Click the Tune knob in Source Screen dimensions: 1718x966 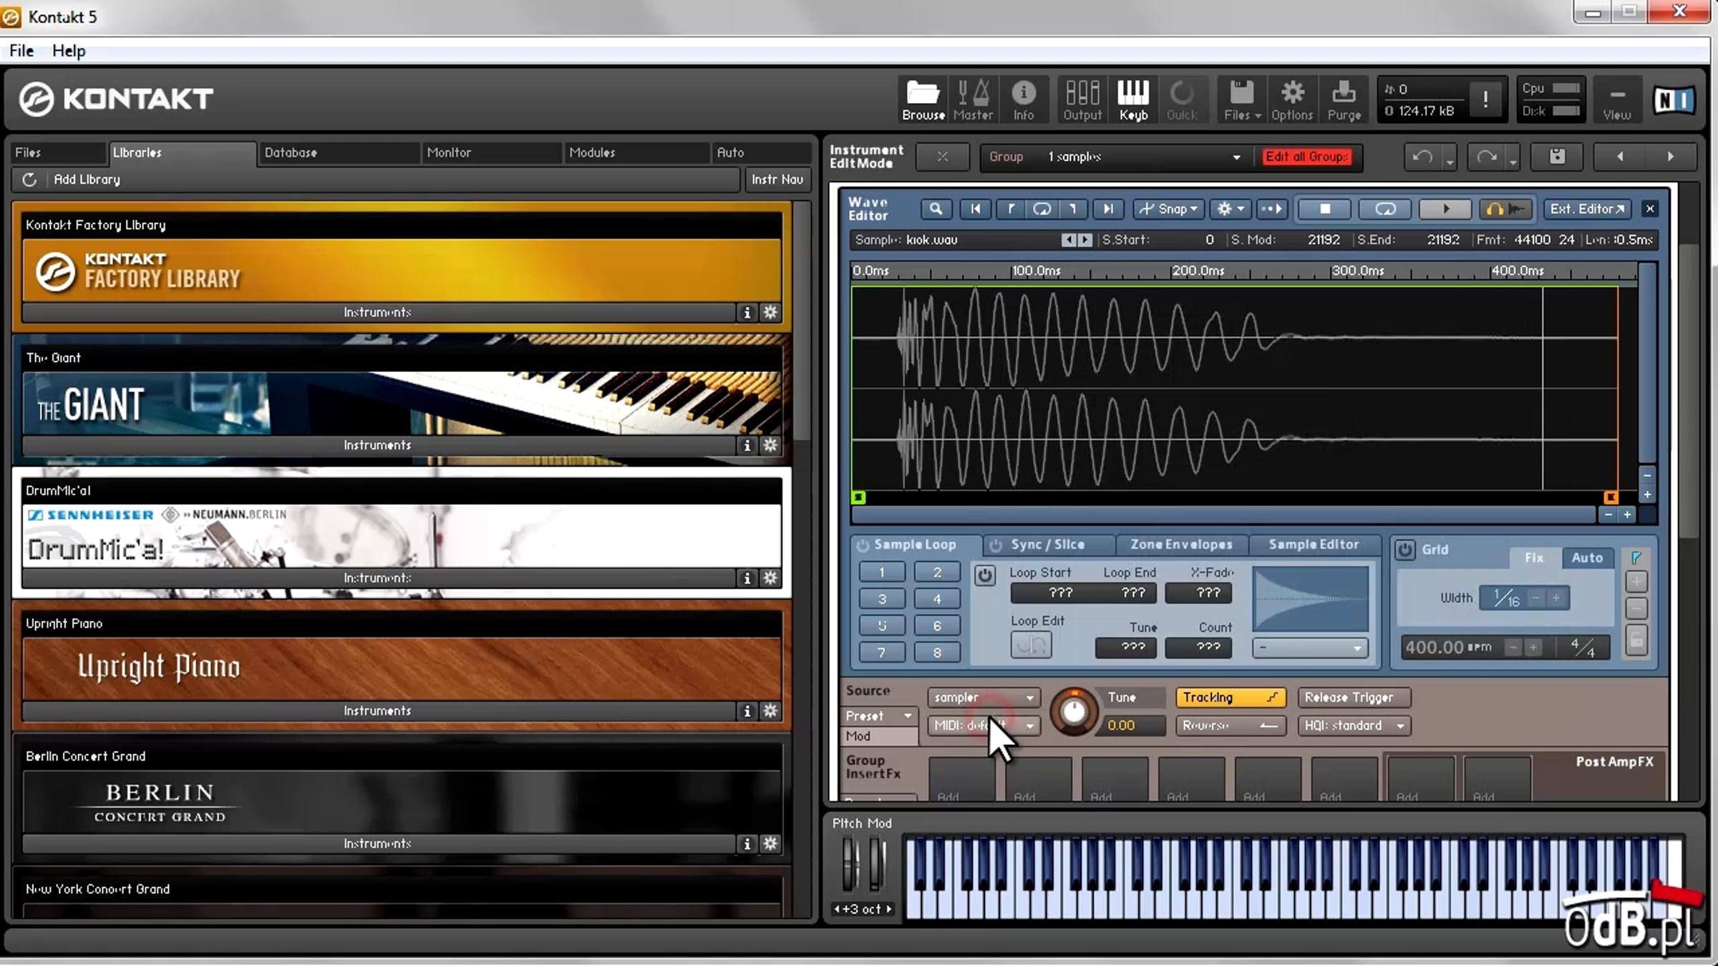pos(1073,711)
